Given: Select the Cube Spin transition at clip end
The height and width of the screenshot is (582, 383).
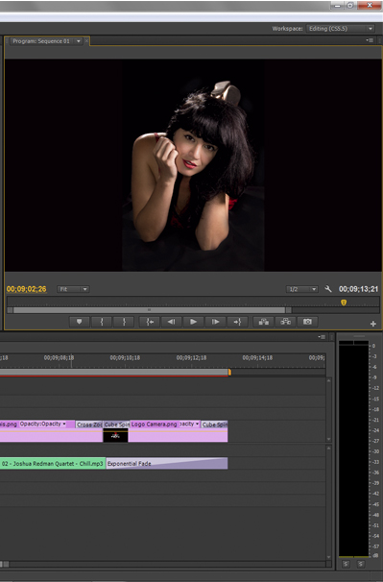Looking at the screenshot, I should [x=214, y=424].
